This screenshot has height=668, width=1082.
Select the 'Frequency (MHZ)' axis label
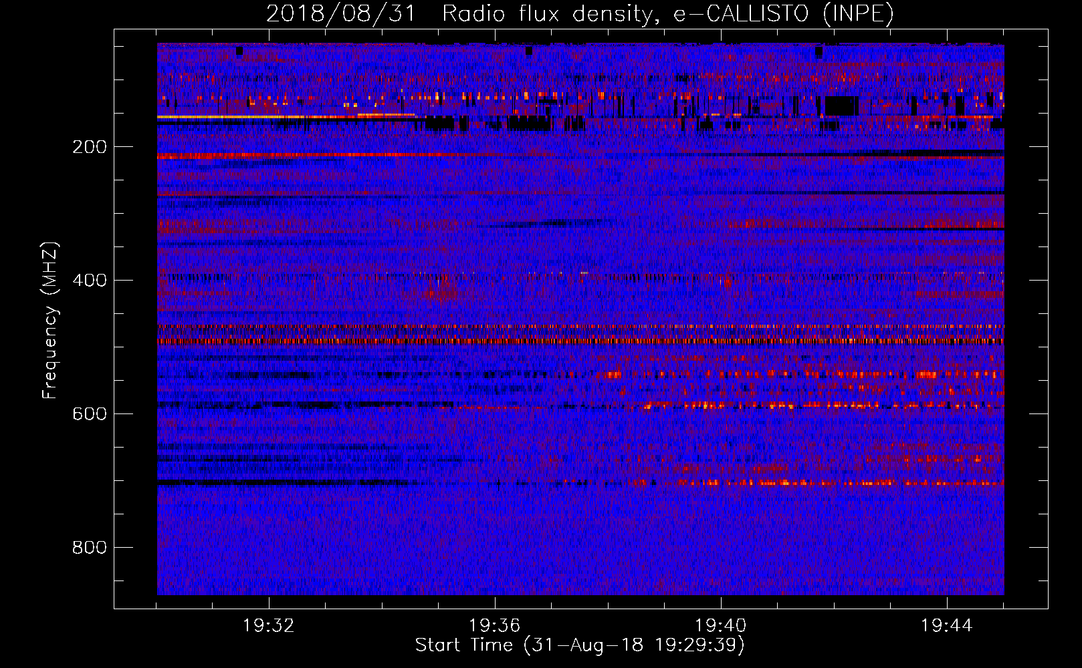tap(50, 321)
